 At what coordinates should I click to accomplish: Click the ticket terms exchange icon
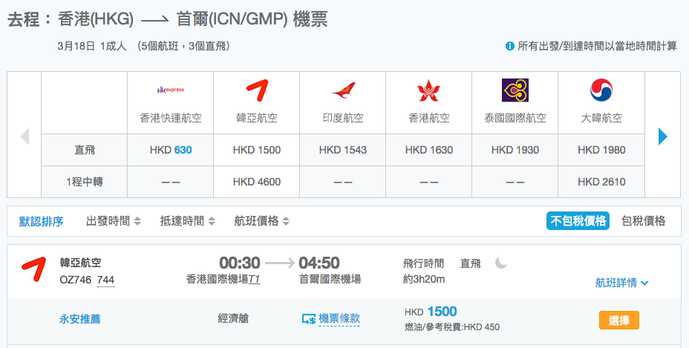point(308,319)
